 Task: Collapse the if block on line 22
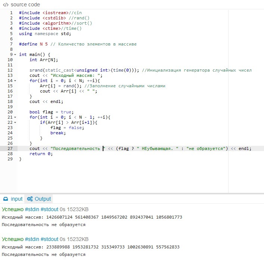pyautogui.click(x=15, y=122)
